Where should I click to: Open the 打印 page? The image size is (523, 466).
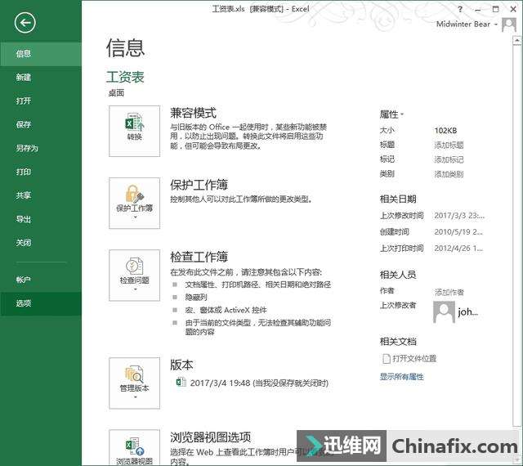(40, 172)
